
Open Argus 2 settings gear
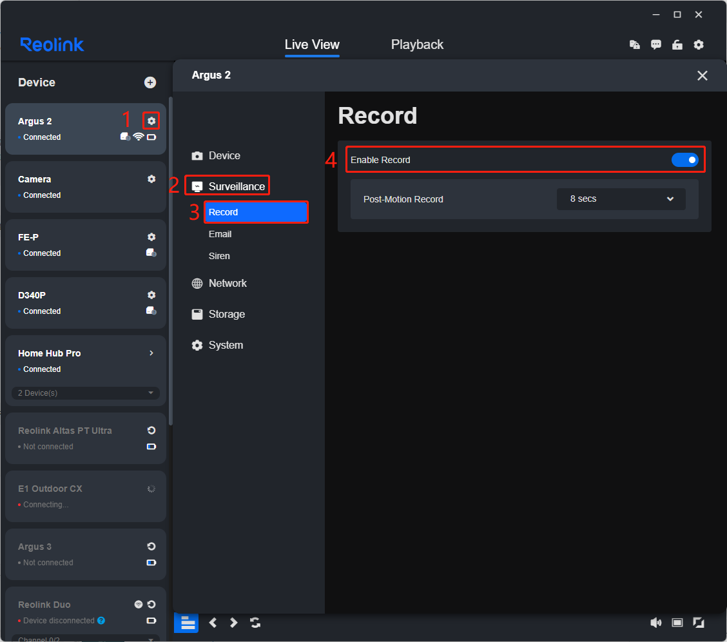coord(151,121)
